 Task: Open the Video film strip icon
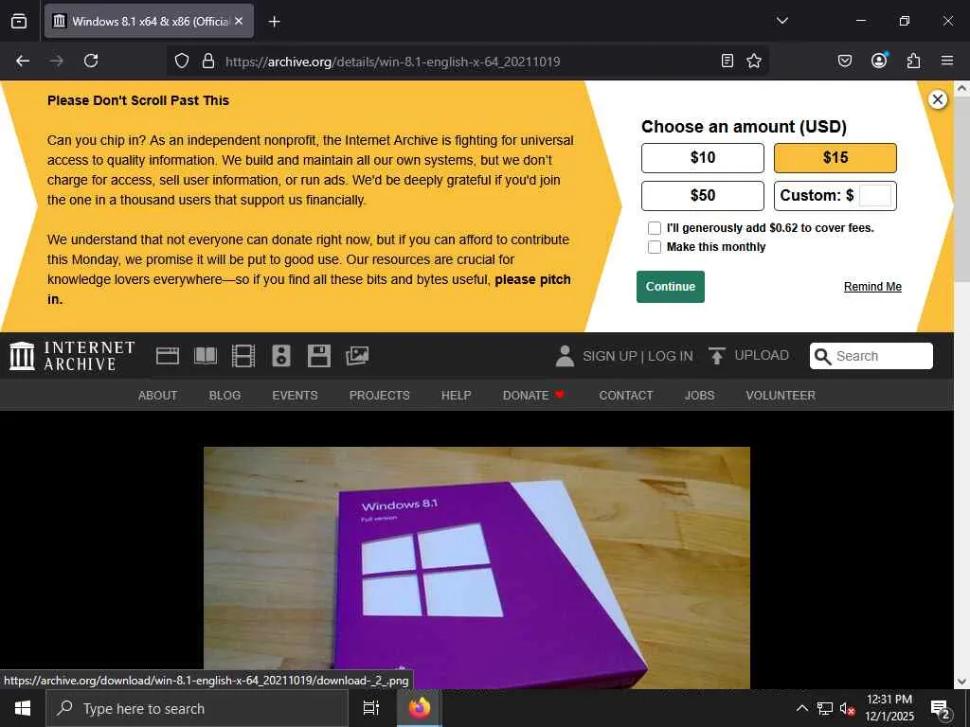pos(243,356)
